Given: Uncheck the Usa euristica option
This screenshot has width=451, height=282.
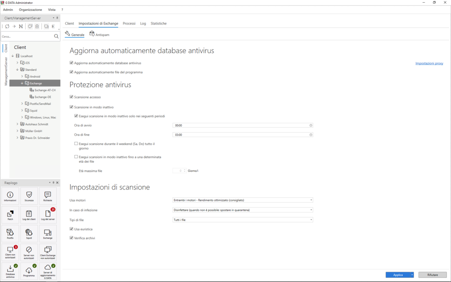Looking at the screenshot, I should coord(71,229).
